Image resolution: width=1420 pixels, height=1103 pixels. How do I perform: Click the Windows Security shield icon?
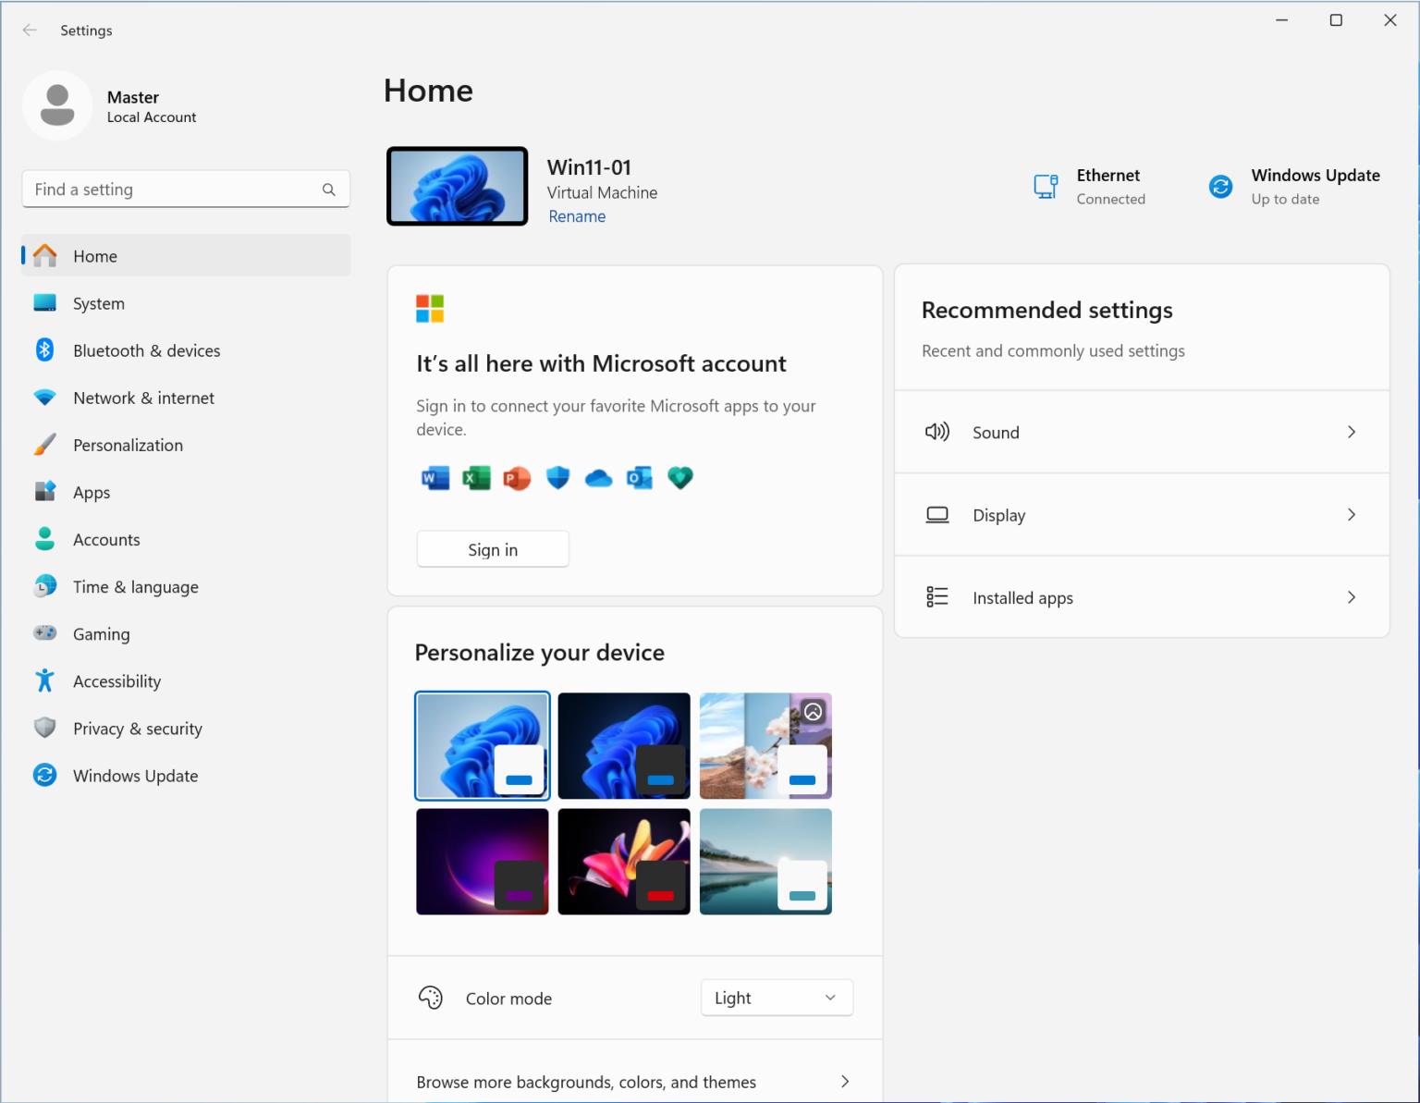557,478
